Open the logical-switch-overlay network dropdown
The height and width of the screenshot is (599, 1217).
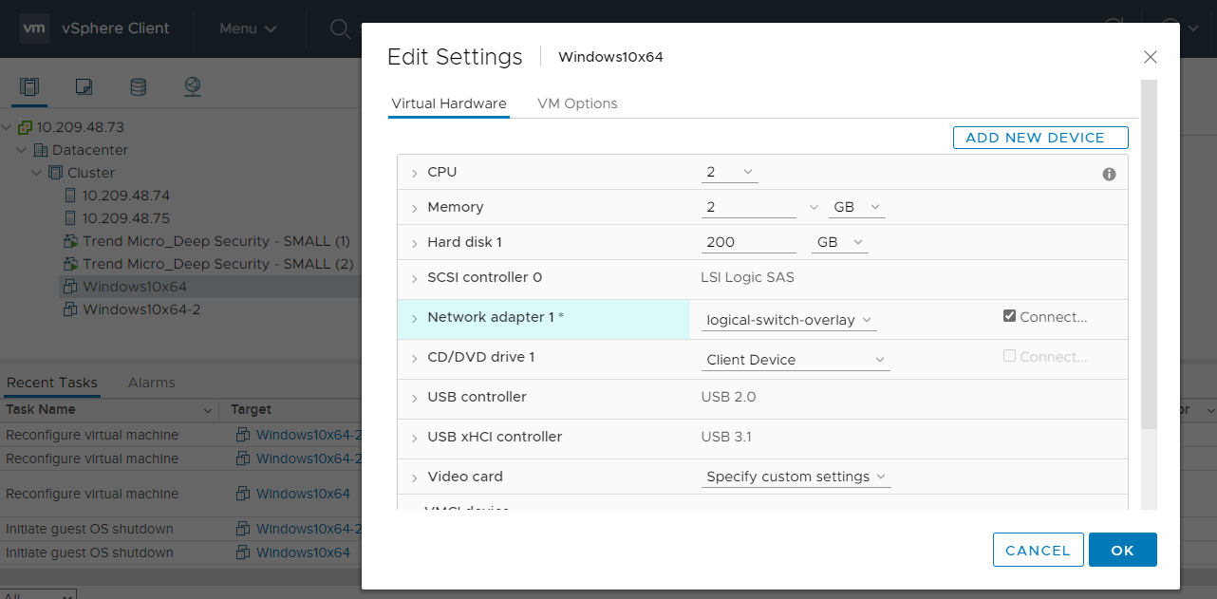(789, 321)
